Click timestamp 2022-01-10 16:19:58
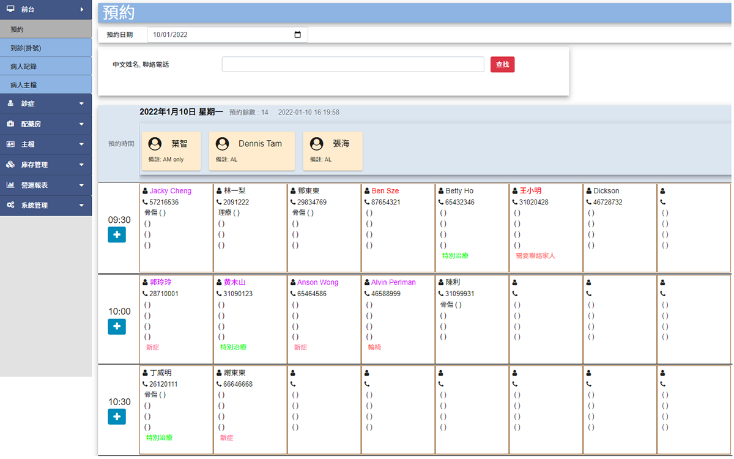This screenshot has width=734, height=459. [x=309, y=113]
